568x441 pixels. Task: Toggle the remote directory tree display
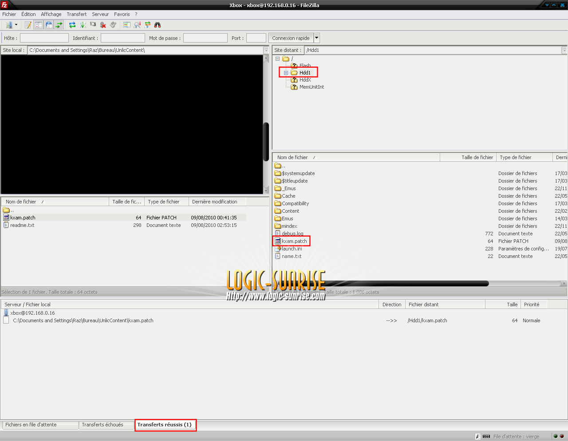[x=49, y=25]
